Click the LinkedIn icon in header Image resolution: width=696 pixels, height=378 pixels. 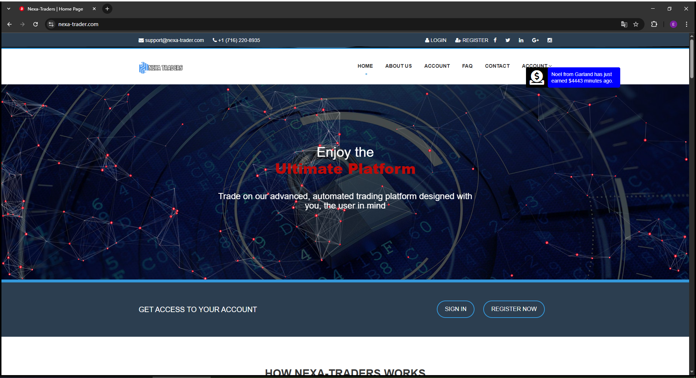(521, 40)
